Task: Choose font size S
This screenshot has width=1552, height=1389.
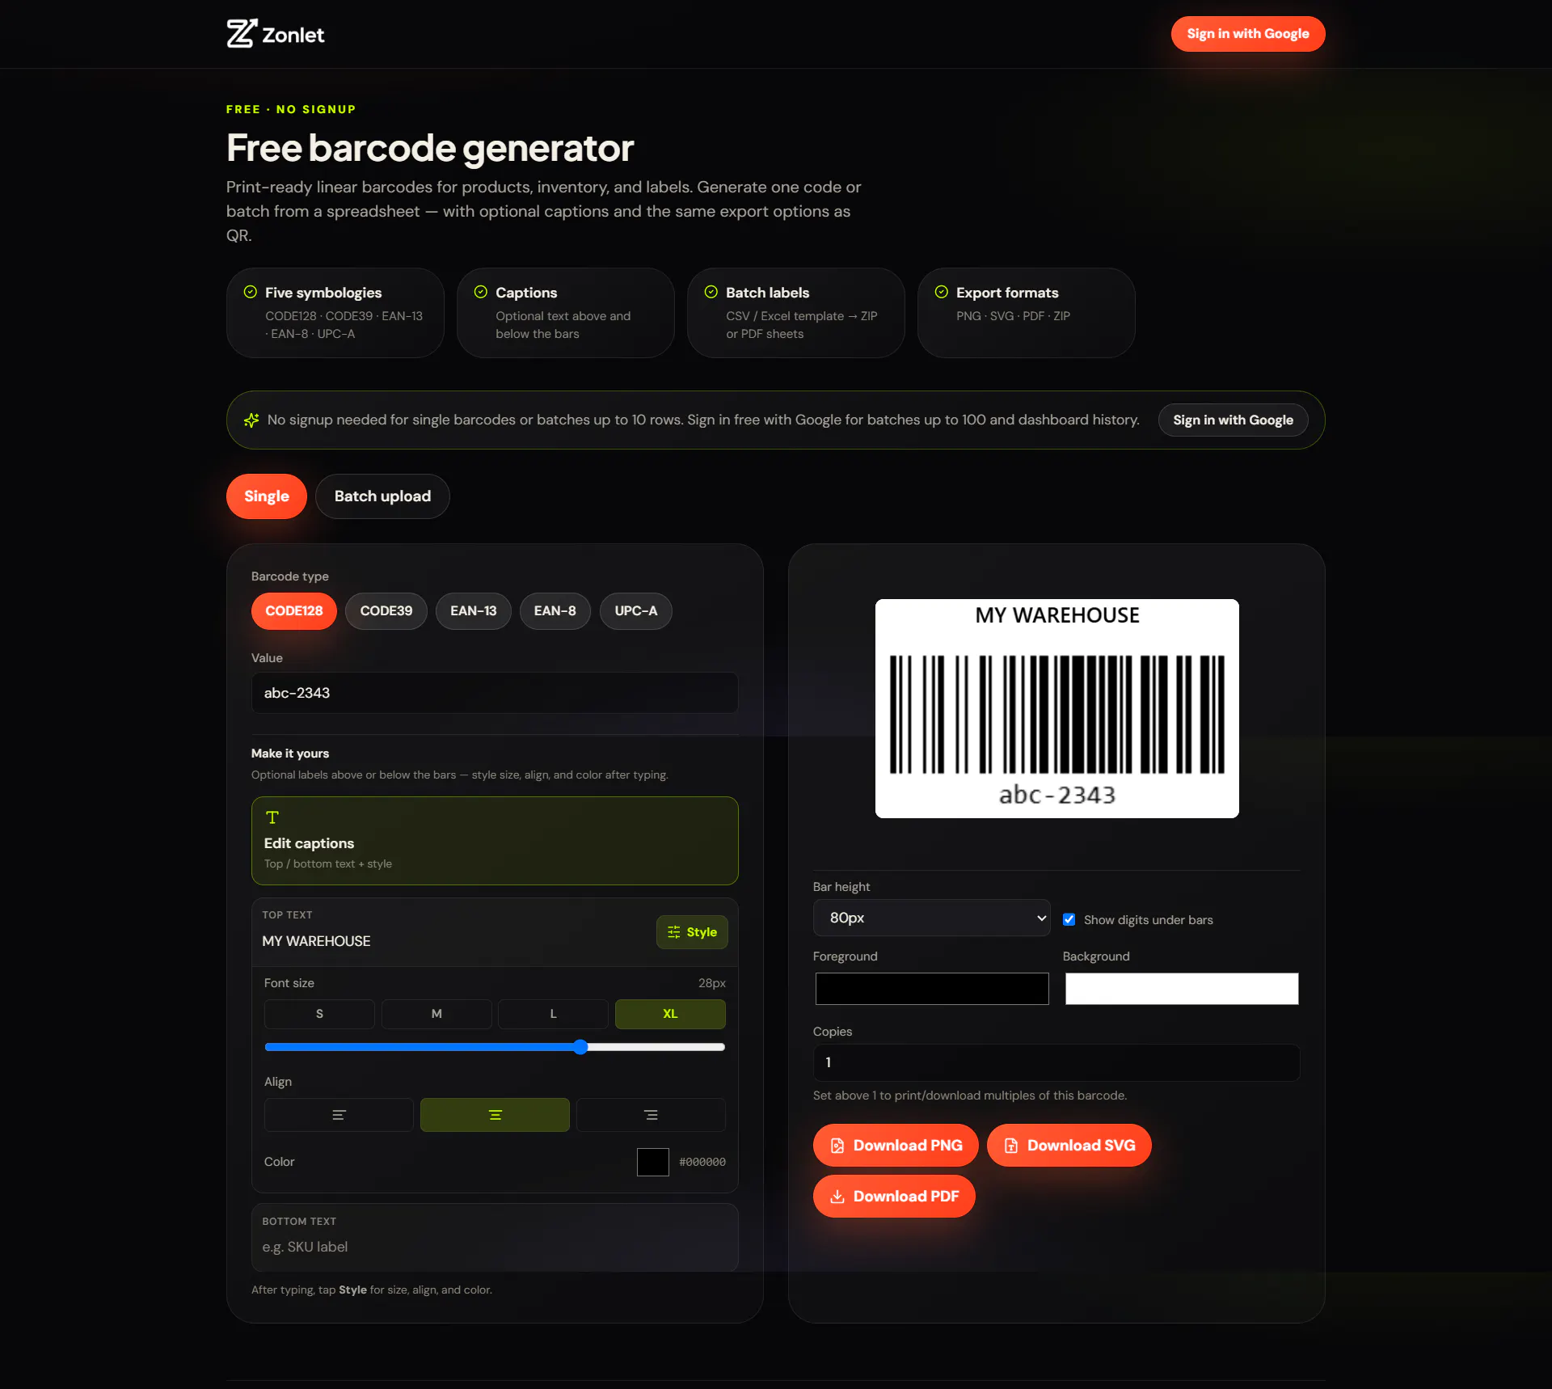Action: (x=319, y=1014)
